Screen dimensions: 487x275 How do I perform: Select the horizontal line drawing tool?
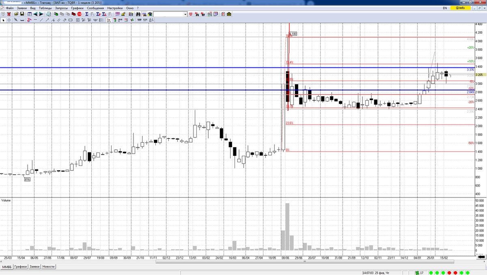pyautogui.click(x=35, y=20)
